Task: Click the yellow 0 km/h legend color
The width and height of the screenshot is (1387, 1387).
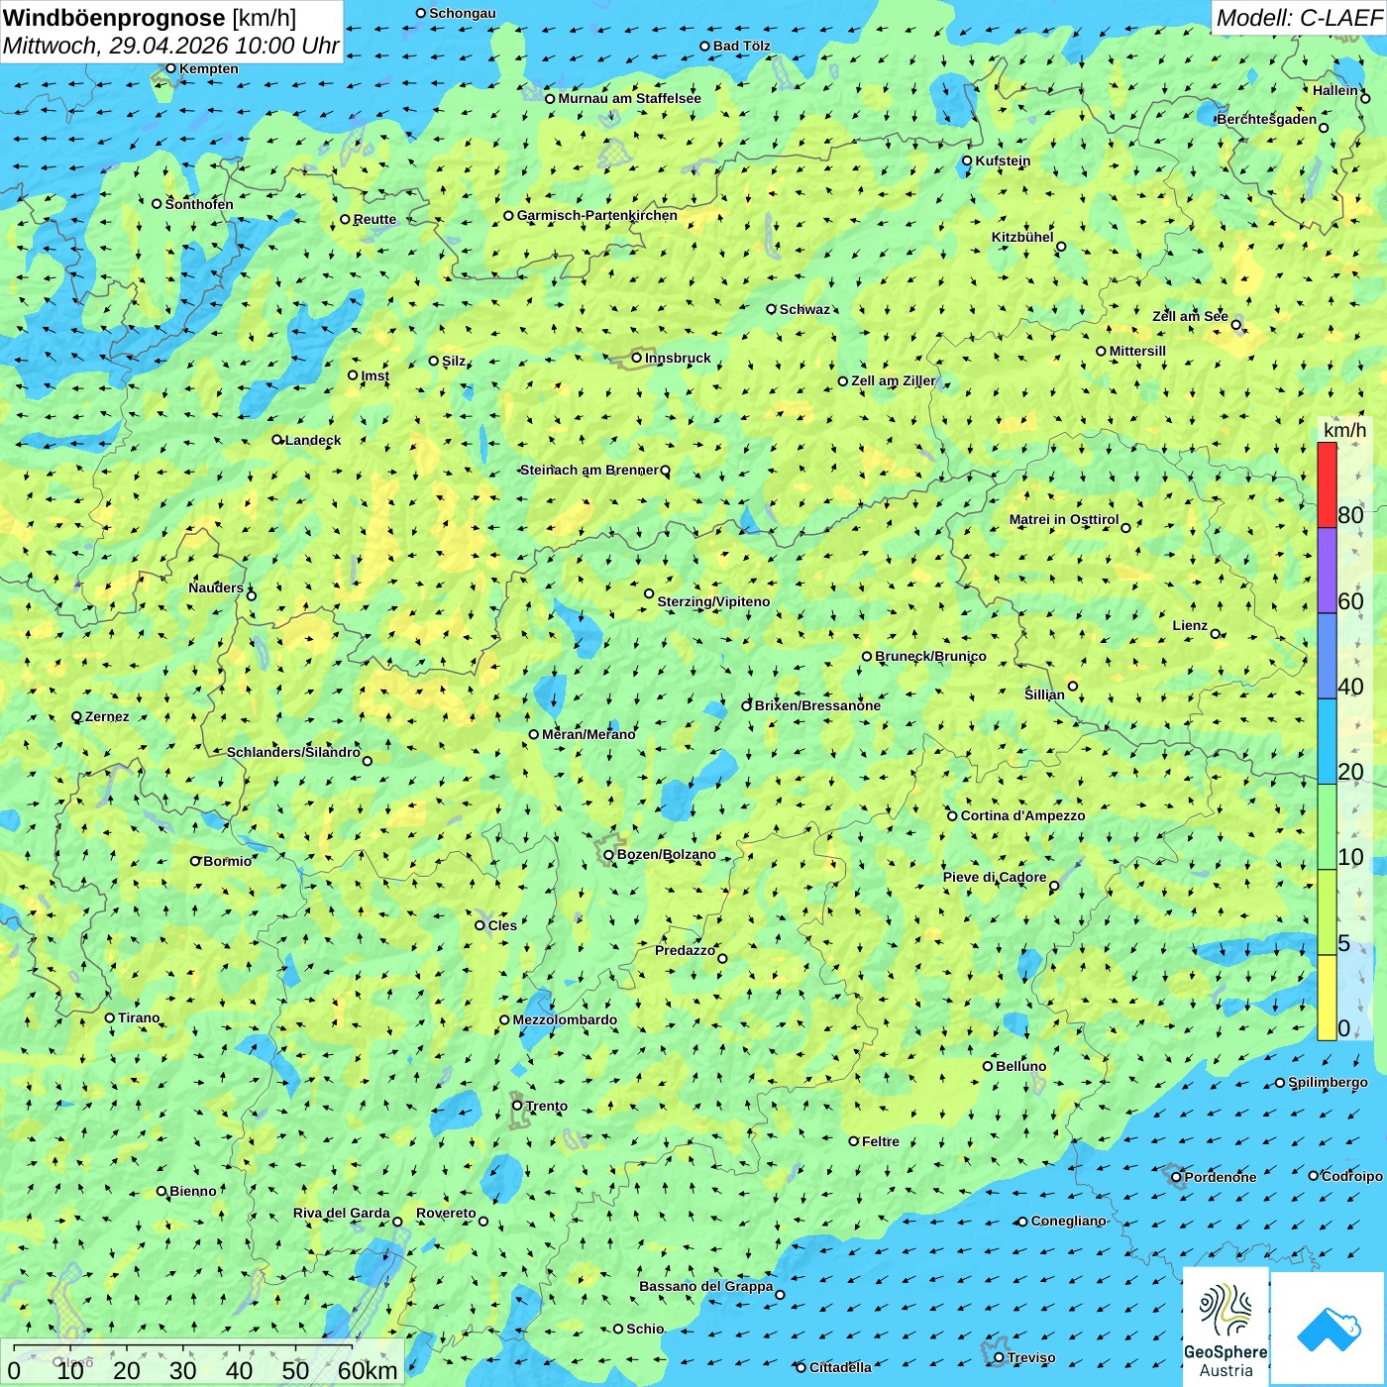Action: (x=1327, y=998)
